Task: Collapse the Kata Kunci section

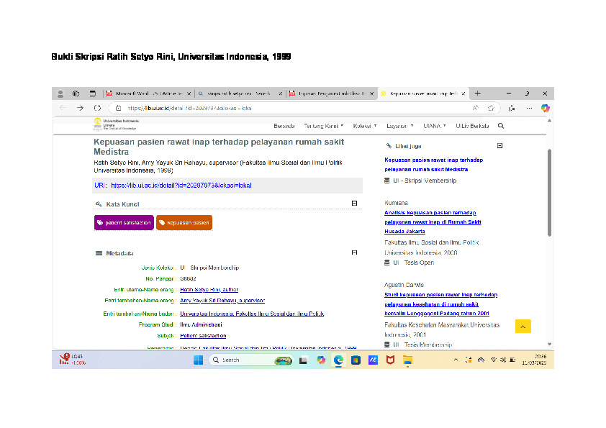Action: click(354, 203)
